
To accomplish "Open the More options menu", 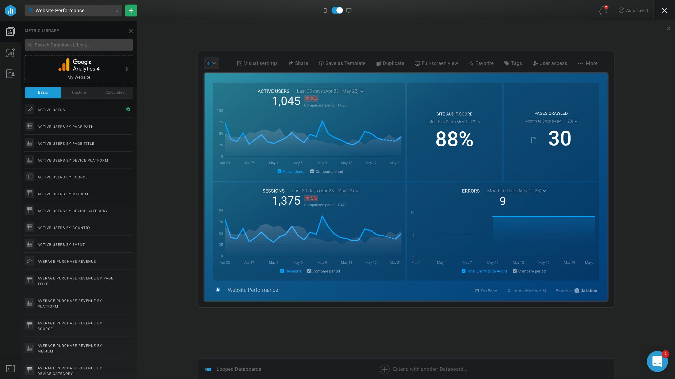I will click(x=587, y=63).
